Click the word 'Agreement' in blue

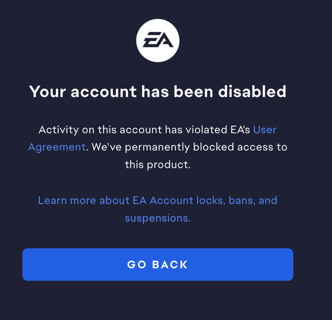(57, 147)
